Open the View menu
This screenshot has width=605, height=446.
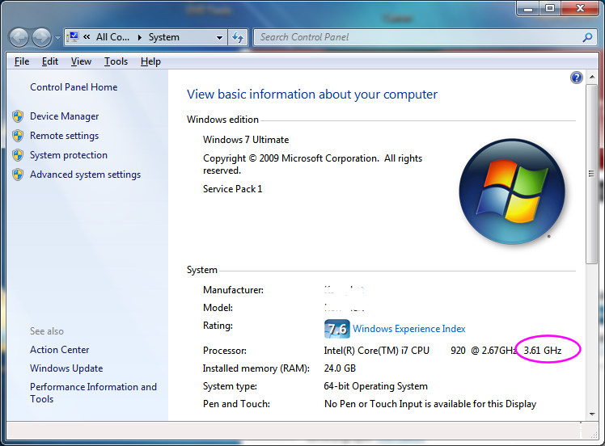point(81,61)
